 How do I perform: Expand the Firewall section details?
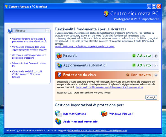pyautogui.click(x=156, y=56)
